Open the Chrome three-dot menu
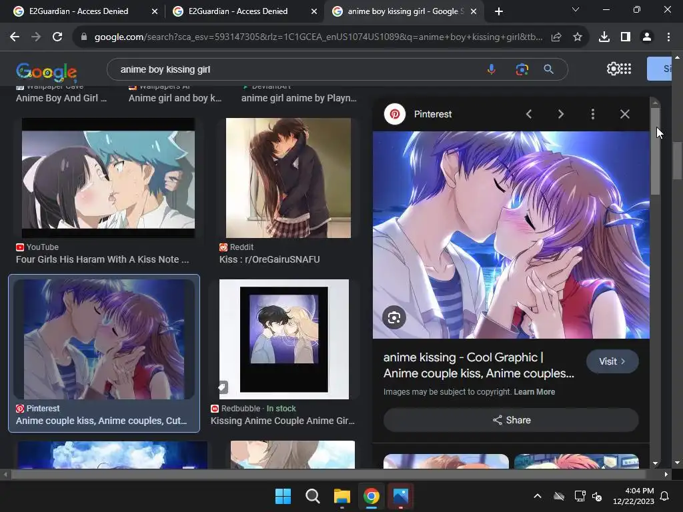Screen dimensions: 683x512 click(668, 37)
